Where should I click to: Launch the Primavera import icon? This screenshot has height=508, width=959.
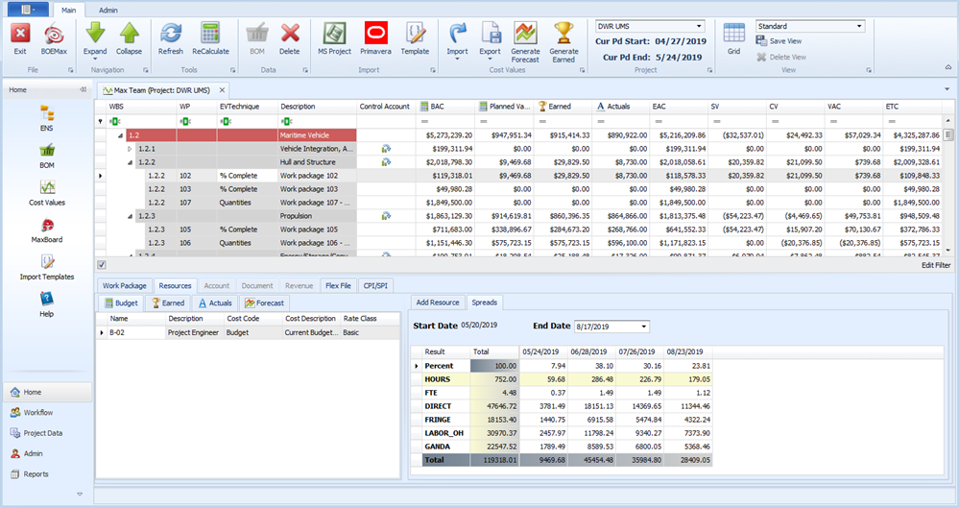[374, 36]
